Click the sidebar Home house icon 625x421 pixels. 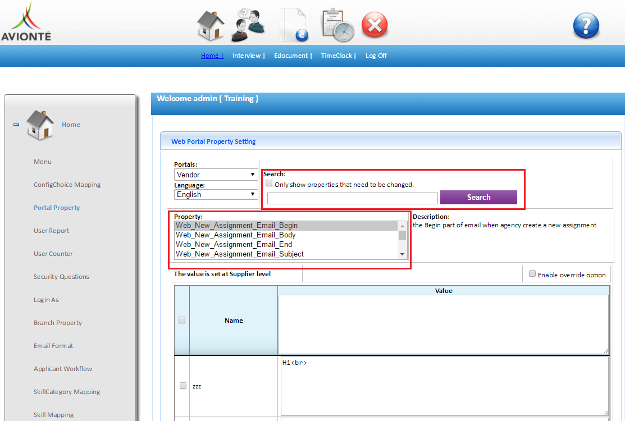point(40,125)
